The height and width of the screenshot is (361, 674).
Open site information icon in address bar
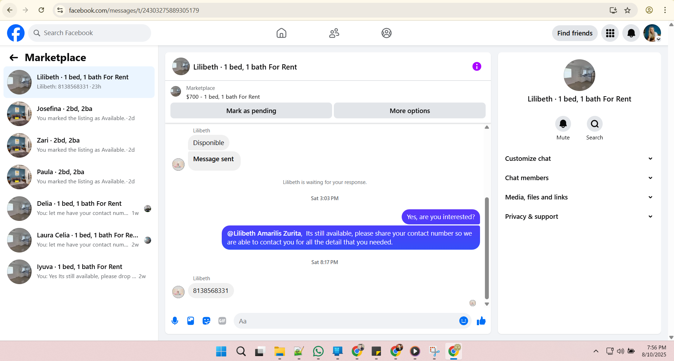tap(60, 10)
